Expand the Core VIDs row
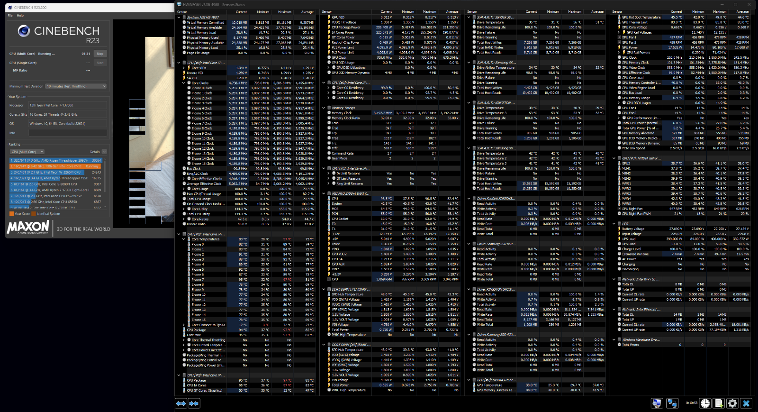758x412 pixels. [184, 68]
